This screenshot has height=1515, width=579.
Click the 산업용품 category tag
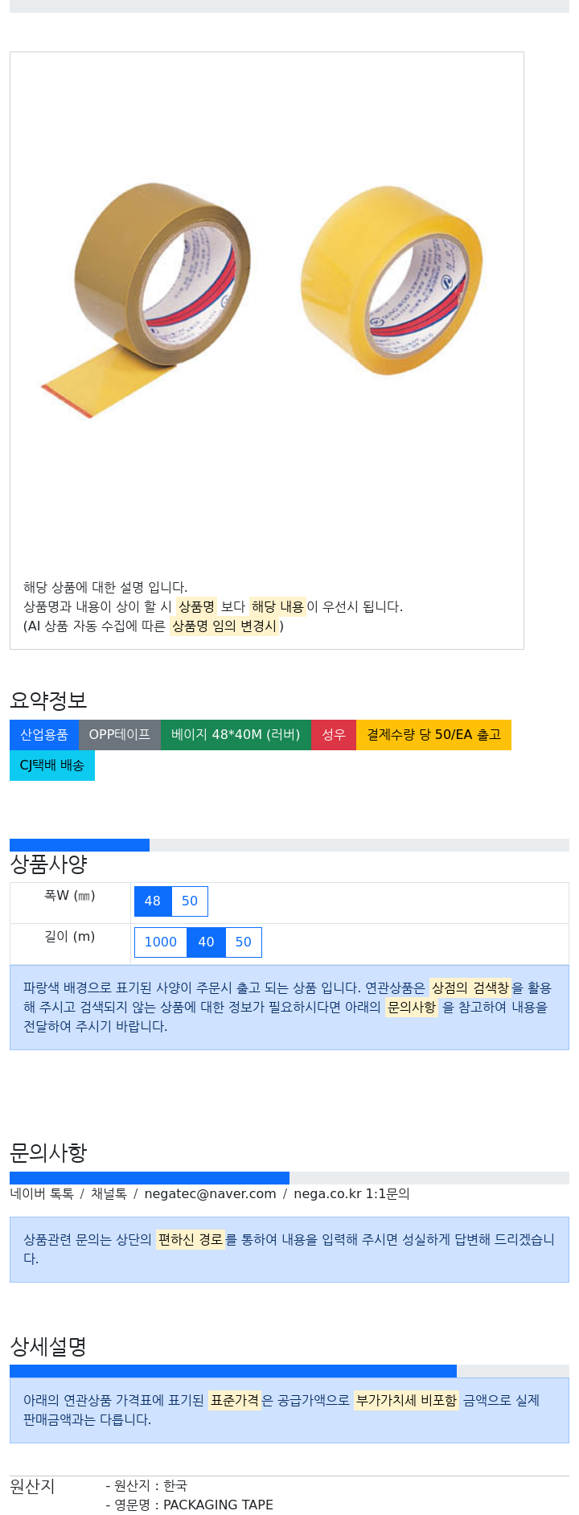(x=44, y=735)
